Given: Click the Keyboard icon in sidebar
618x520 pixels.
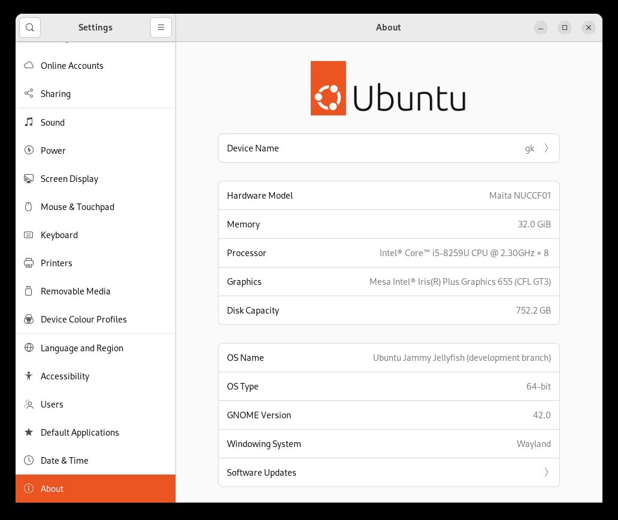Looking at the screenshot, I should pyautogui.click(x=29, y=235).
